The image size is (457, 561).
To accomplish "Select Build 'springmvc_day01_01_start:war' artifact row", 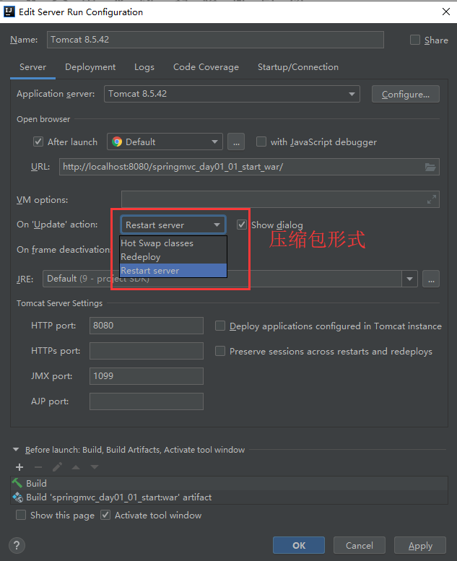I will [x=229, y=497].
